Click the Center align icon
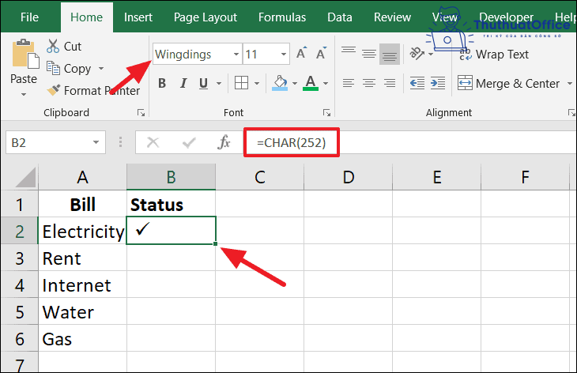 368,83
